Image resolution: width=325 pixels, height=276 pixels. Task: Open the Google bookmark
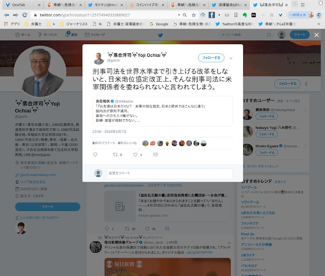[159, 24]
